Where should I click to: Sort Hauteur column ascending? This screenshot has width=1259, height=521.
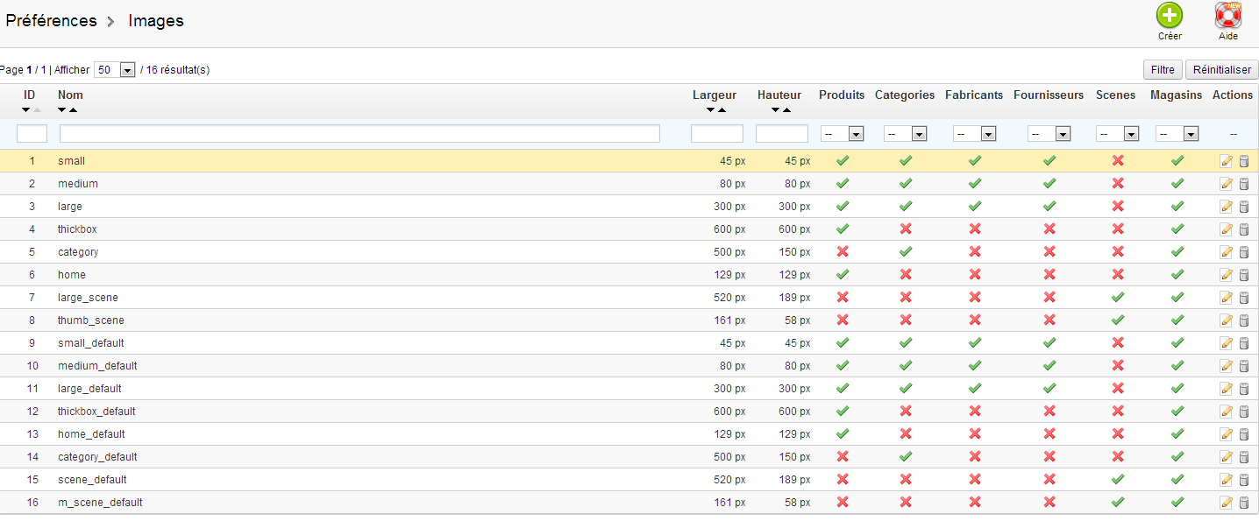point(786,110)
